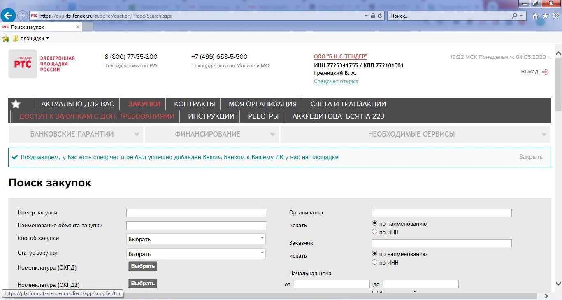Open the Реестры menu item

click(x=263, y=116)
